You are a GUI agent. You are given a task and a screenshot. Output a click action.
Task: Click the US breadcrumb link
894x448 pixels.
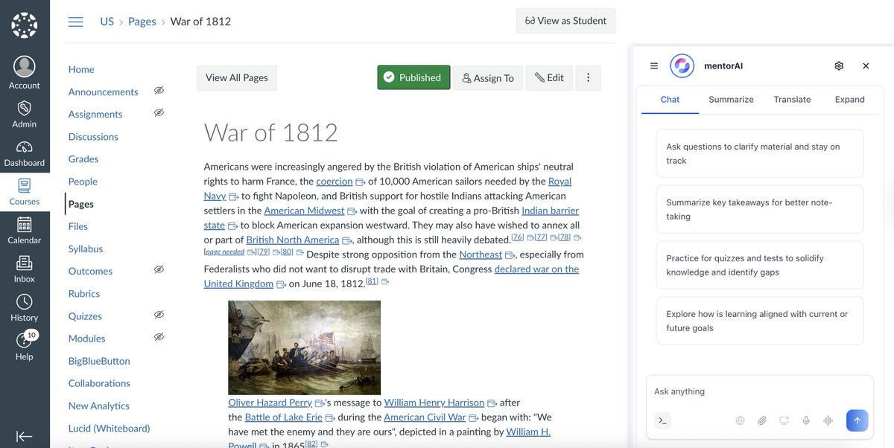point(107,21)
